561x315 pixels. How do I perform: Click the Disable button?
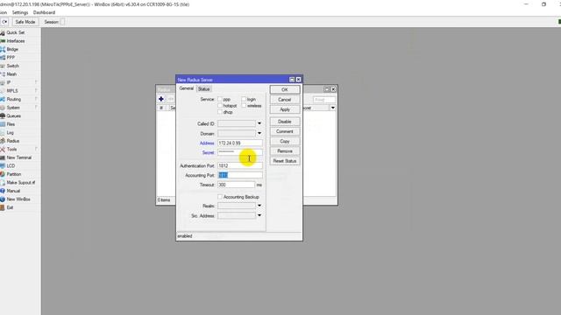285,122
